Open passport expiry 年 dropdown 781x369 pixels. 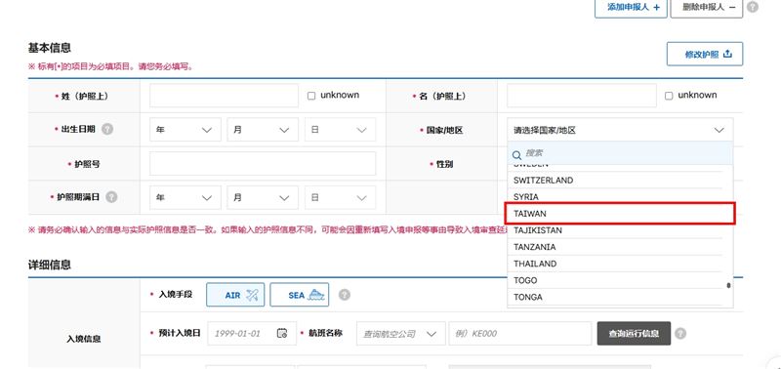[x=185, y=198]
